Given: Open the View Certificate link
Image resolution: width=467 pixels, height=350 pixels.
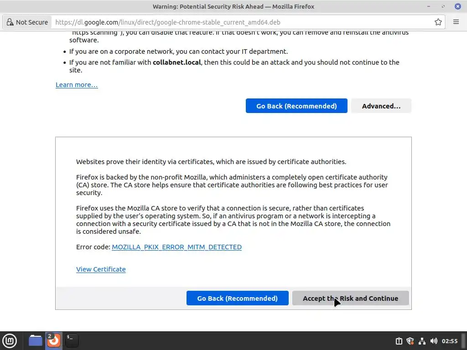Looking at the screenshot, I should [101, 269].
